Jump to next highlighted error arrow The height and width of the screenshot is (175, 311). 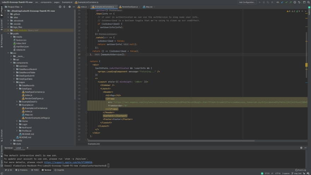click(x=306, y=11)
